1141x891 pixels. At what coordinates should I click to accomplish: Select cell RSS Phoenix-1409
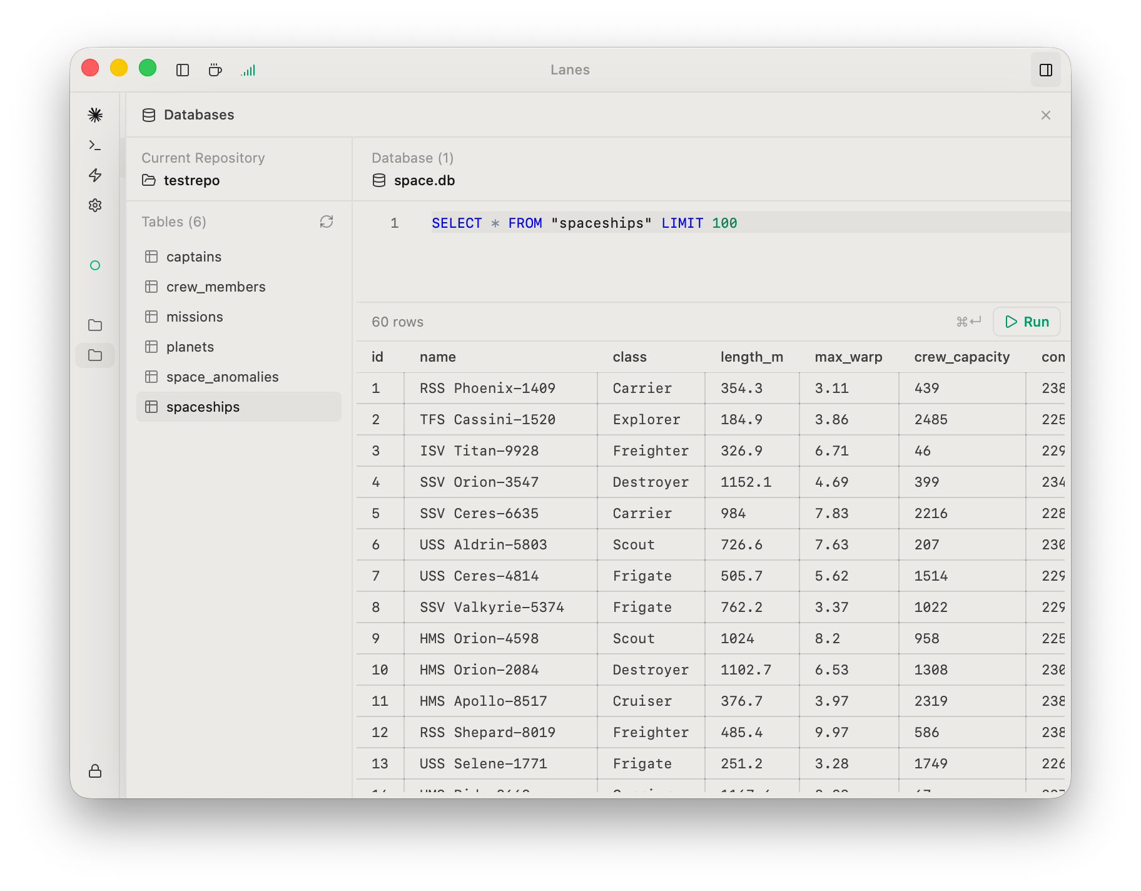pos(500,388)
